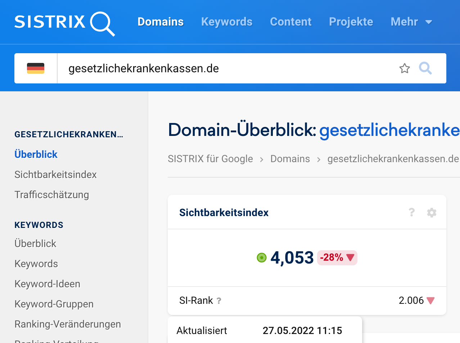Open Ranking-Veränderungen sidebar link
This screenshot has height=343, width=460.
coord(68,324)
